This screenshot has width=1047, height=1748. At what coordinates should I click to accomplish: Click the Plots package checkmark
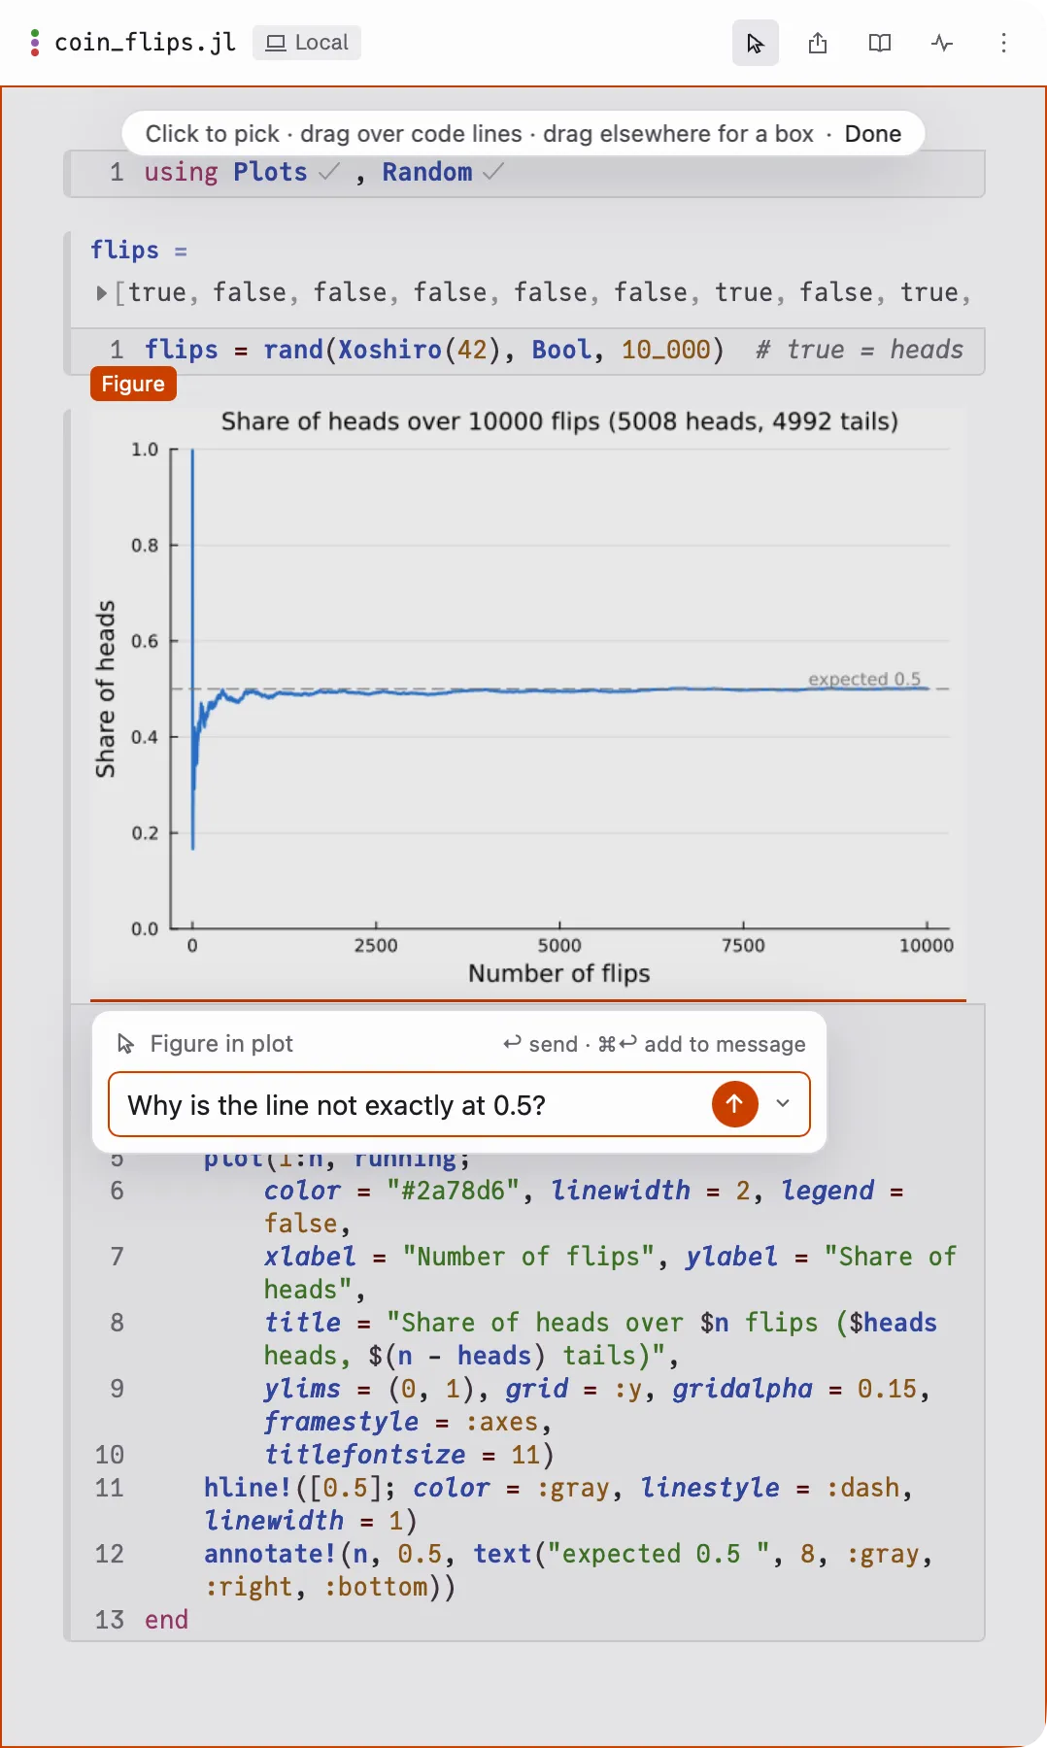coord(329,172)
